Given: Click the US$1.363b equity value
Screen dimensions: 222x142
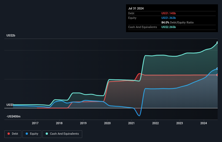Looking at the screenshot, I should pyautogui.click(x=168, y=18).
